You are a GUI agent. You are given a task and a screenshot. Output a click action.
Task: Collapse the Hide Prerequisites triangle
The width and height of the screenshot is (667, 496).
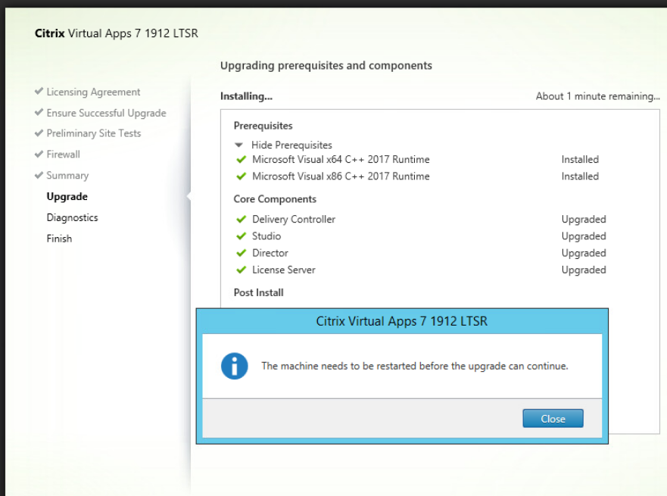[238, 145]
